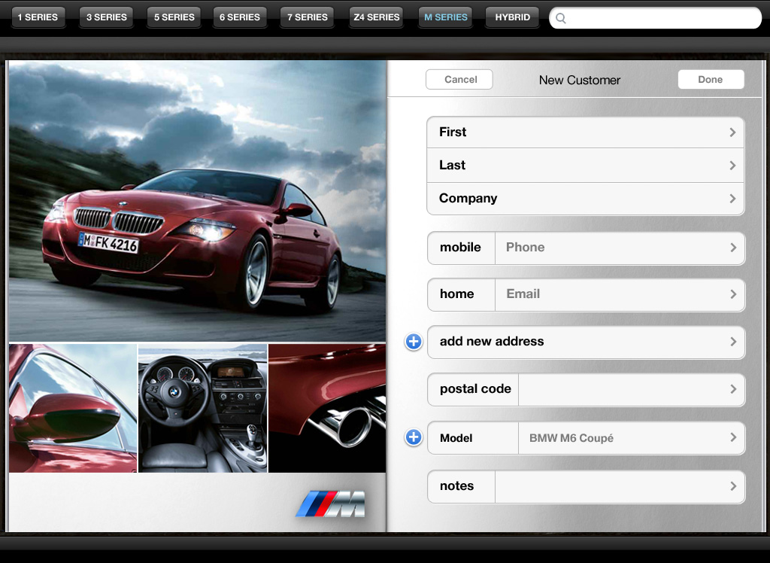Viewport: 770px width, 563px height.
Task: Change the mobile phone label
Action: click(461, 248)
